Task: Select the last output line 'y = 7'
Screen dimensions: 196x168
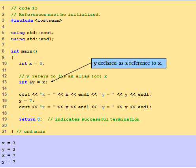Action: pos(9,162)
